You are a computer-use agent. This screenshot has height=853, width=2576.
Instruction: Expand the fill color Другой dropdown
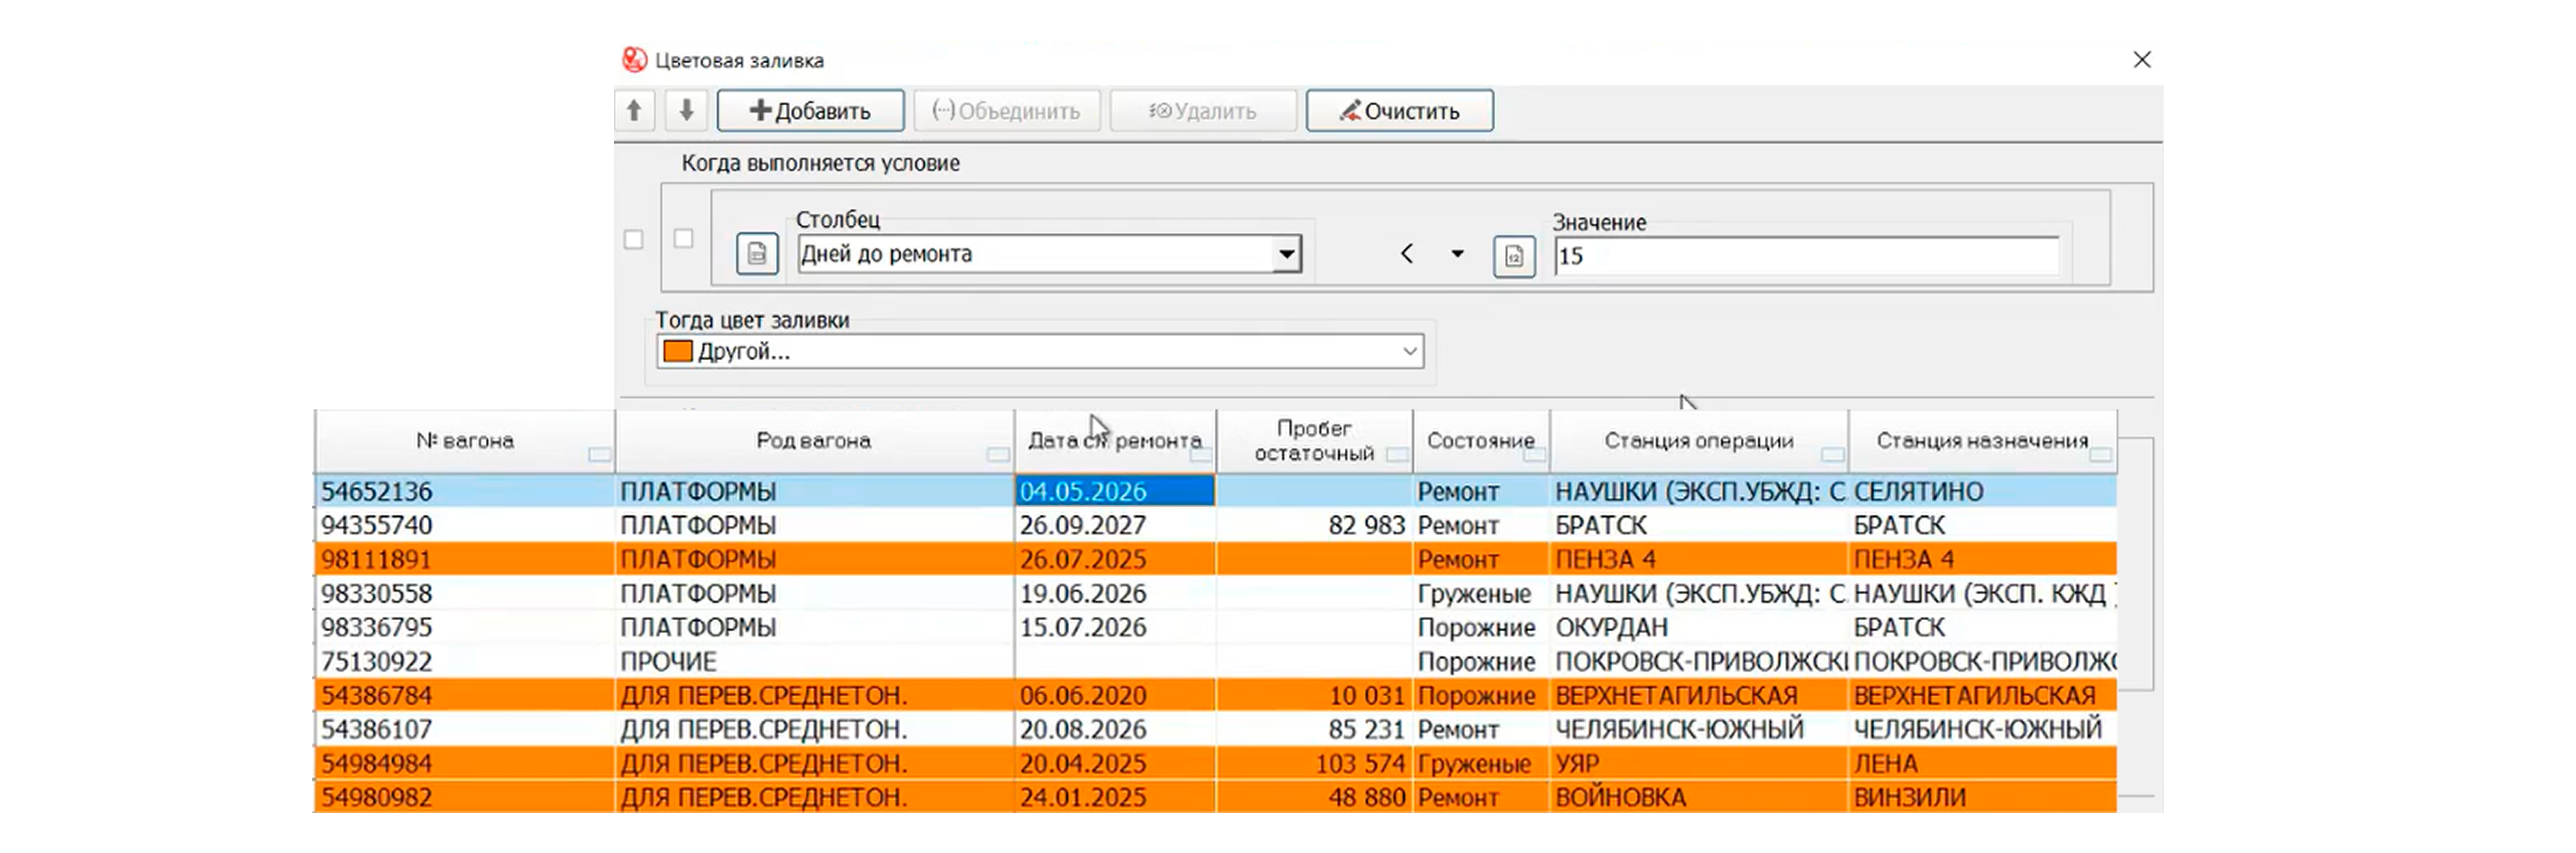(1409, 351)
